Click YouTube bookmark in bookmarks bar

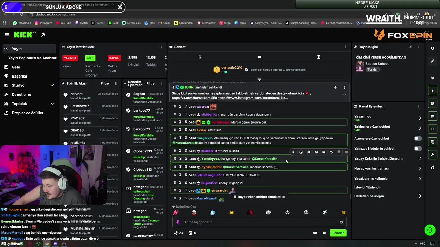(x=63, y=23)
